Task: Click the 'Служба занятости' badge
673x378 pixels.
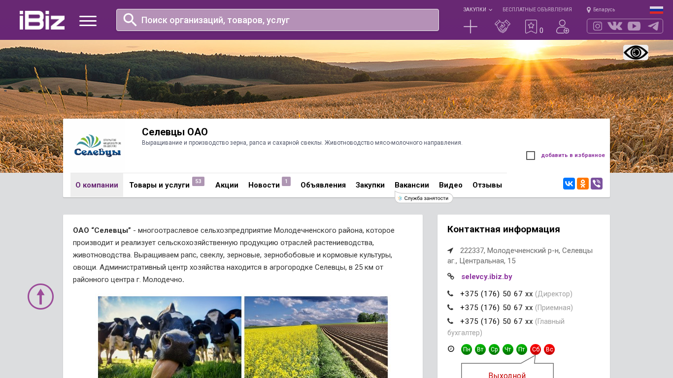Action: pos(424,198)
